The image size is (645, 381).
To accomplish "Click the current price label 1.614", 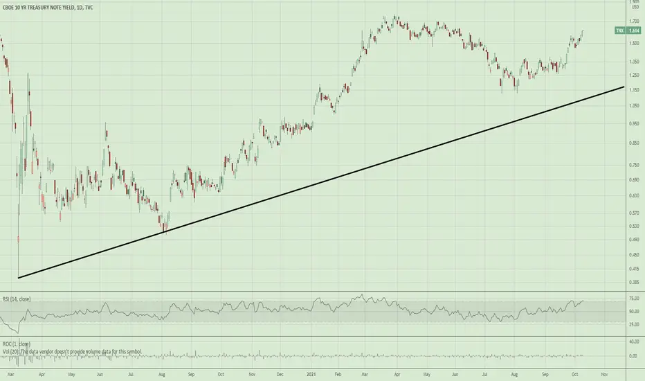I will click(x=634, y=30).
